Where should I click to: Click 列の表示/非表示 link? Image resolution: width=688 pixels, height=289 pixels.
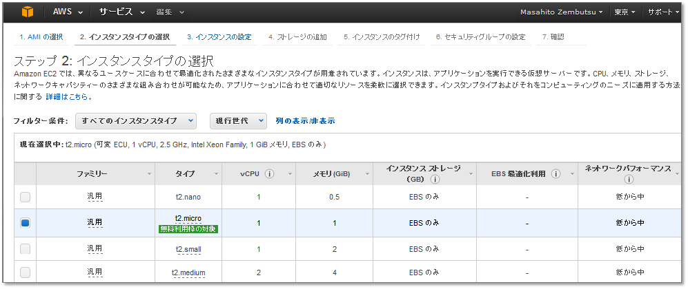306,121
